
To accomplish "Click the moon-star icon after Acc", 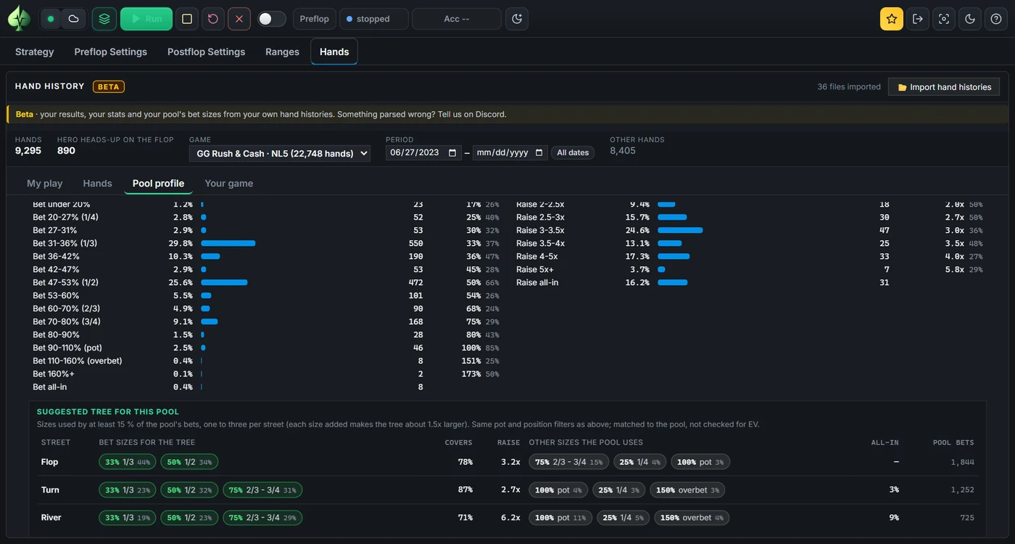I will [x=517, y=19].
